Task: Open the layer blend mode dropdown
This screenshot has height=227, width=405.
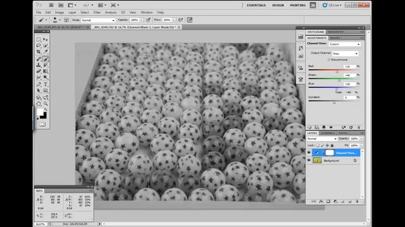Action: coord(321,139)
